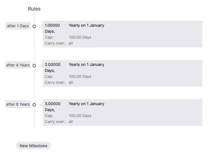Click the timeline dot for 'after 8 Years'
Viewport: 215px width, 156px height.
point(34,105)
